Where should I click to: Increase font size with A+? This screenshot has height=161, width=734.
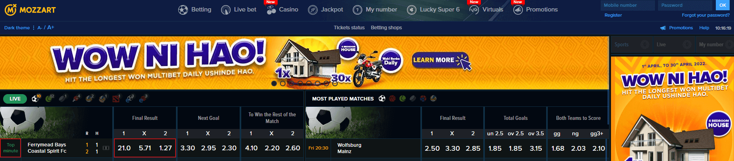(51, 27)
